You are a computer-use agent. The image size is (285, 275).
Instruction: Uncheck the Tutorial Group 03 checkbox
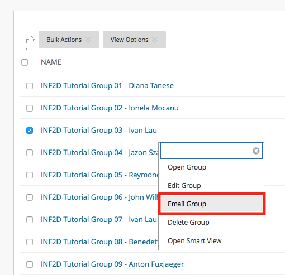click(x=30, y=131)
